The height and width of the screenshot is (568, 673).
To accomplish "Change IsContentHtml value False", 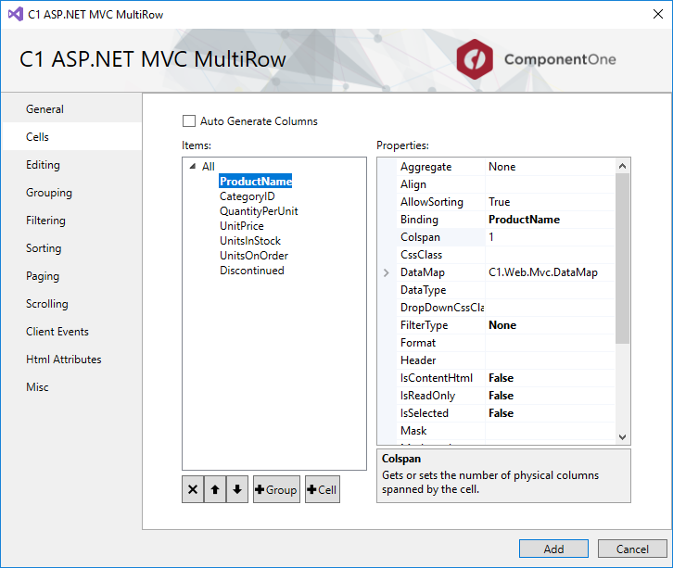I will point(550,377).
